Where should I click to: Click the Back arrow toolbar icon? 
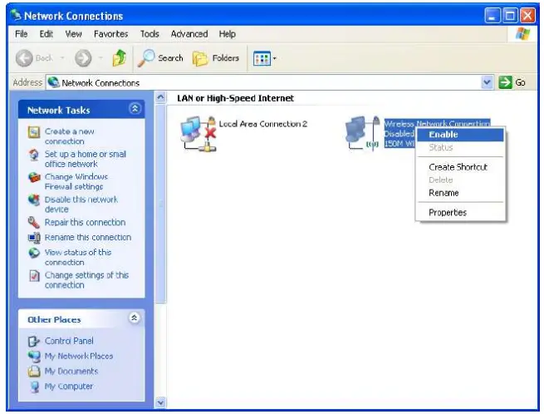point(24,58)
